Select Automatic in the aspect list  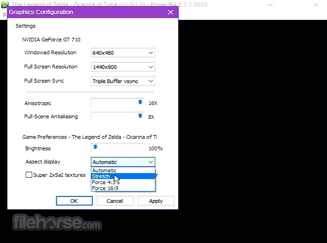coord(123,170)
